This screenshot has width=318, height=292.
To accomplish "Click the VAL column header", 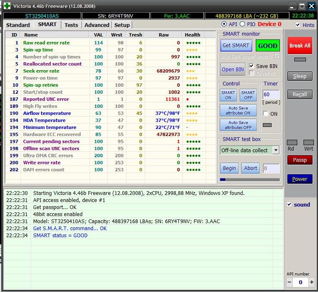I will [x=98, y=35].
